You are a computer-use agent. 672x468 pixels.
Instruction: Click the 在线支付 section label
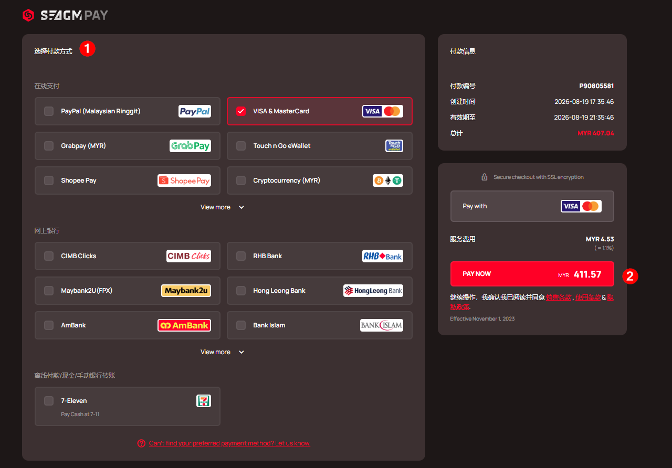point(47,86)
